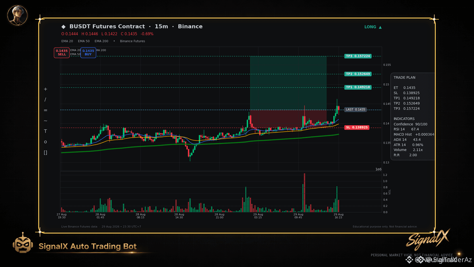Screen dimensions: 474x267
Task: Select the tilde wave drawing tool
Action: (45, 121)
